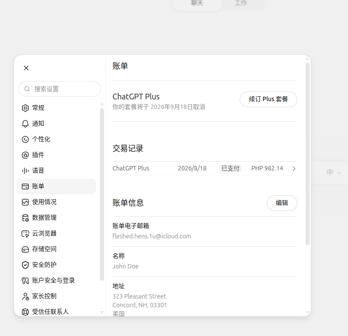Click the 安全防护 shield icon

25,265
